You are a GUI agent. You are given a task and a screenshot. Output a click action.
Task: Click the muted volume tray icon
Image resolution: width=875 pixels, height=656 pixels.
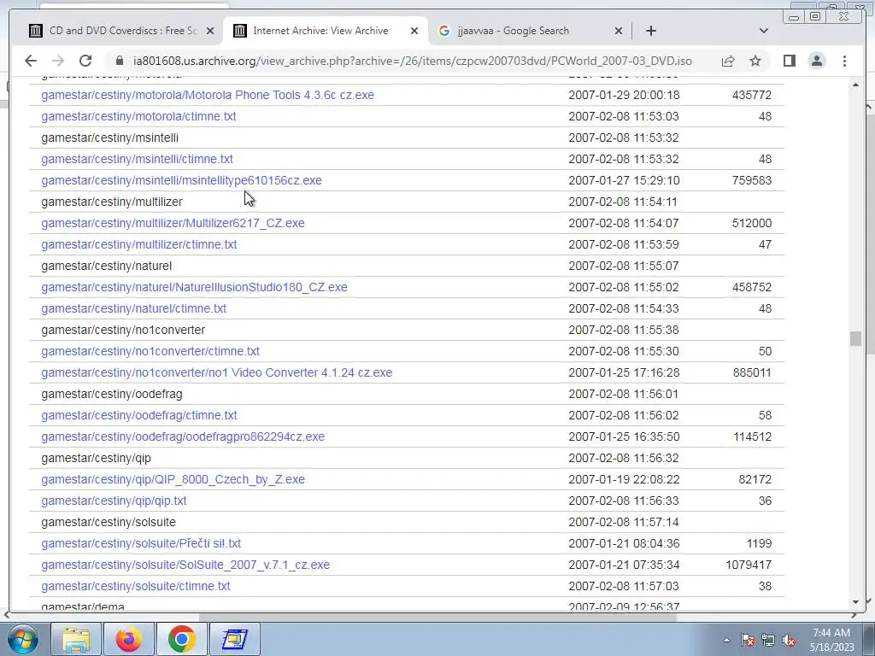point(789,640)
